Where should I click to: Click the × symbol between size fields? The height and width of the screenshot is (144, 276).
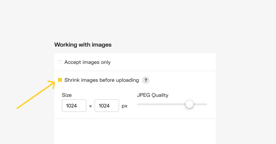tap(91, 106)
